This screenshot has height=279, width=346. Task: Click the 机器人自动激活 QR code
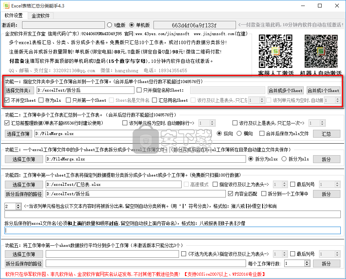(x=321, y=51)
